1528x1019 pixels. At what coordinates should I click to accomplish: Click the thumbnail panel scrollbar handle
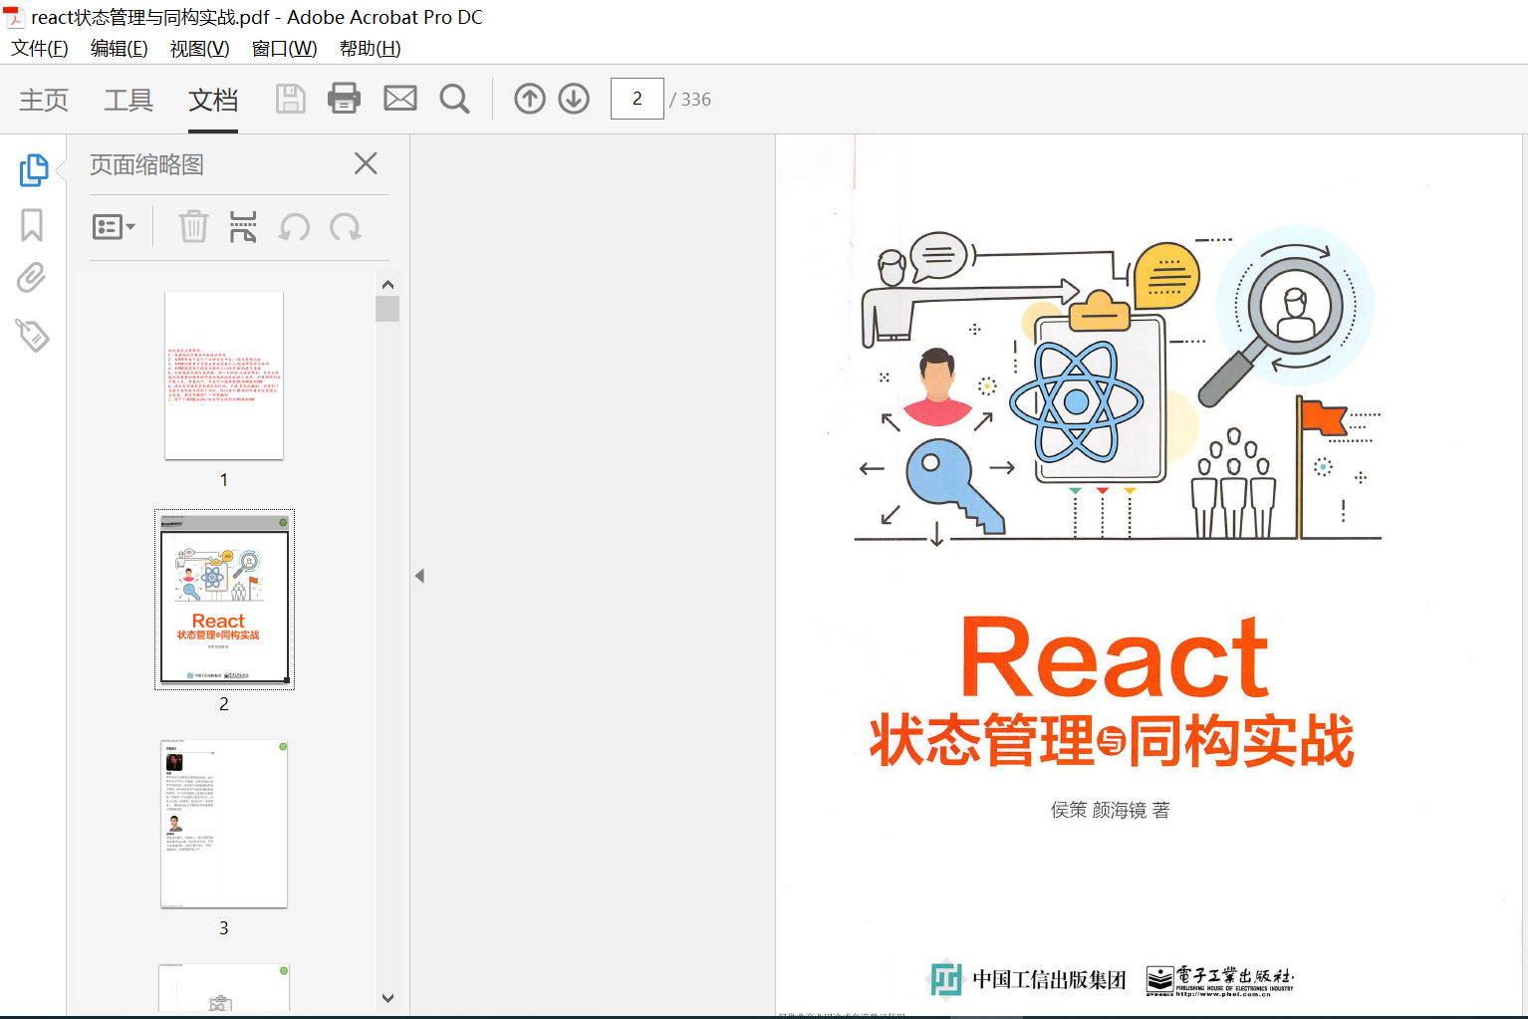[x=387, y=309]
